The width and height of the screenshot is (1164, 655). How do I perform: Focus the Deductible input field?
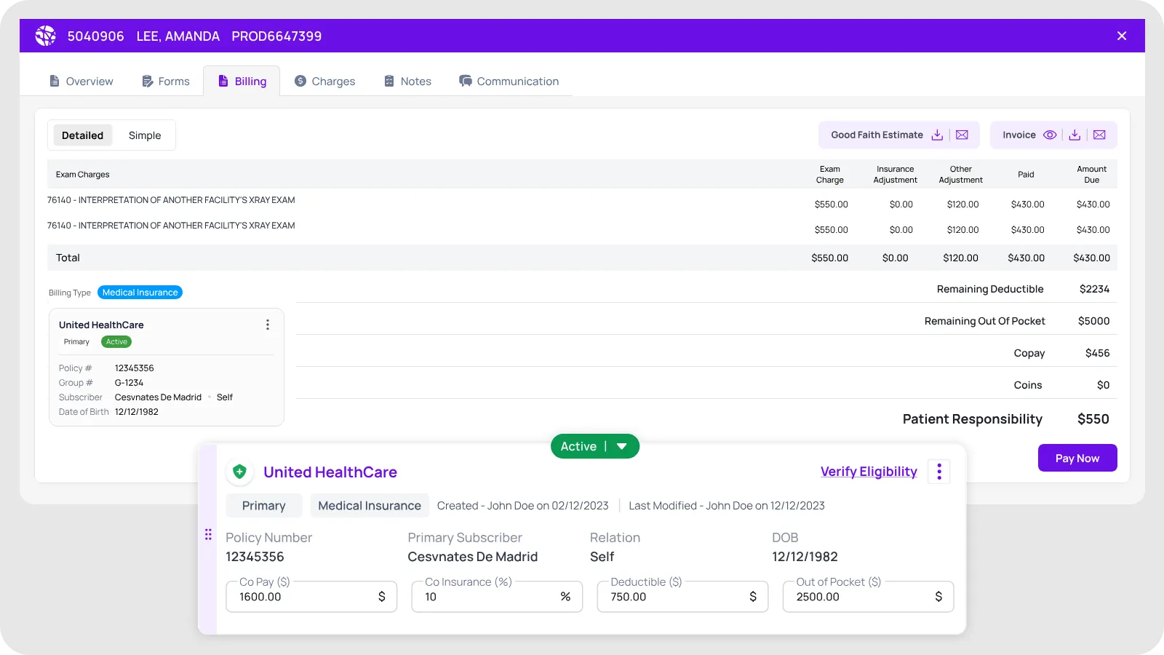675,597
